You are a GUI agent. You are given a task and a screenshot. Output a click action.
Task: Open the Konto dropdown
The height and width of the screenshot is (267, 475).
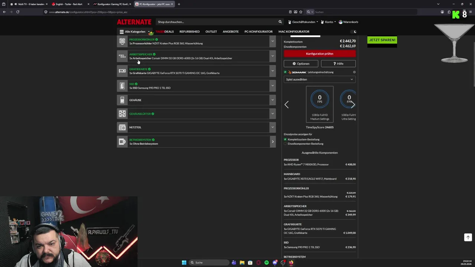328,22
